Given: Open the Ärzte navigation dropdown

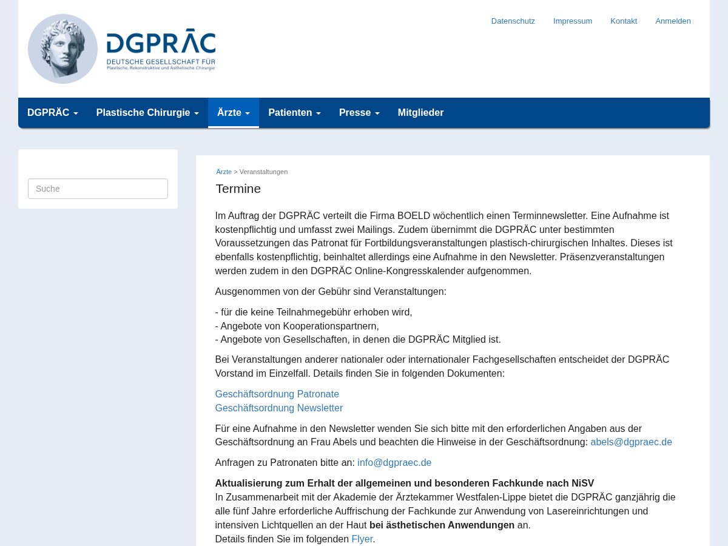Looking at the screenshot, I should pos(234,113).
